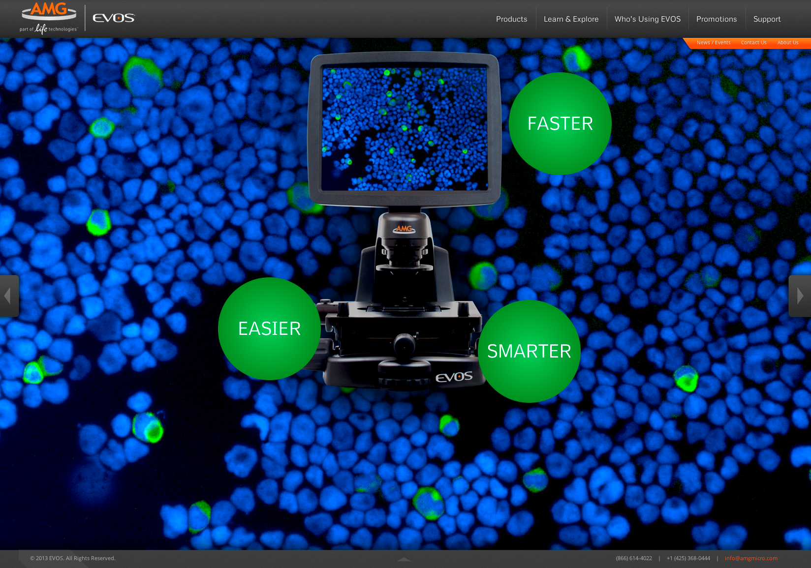Click the green EASIER circle
811x568 pixels.
point(269,329)
